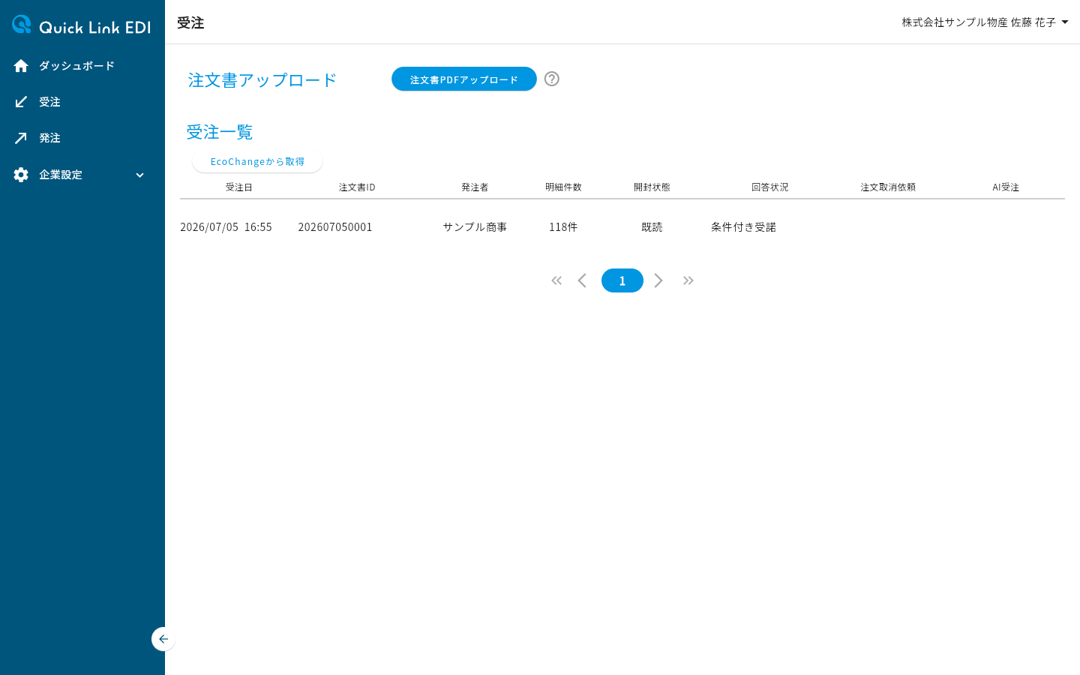Click the 118件 detail count cell
1080x675 pixels.
pyautogui.click(x=563, y=227)
